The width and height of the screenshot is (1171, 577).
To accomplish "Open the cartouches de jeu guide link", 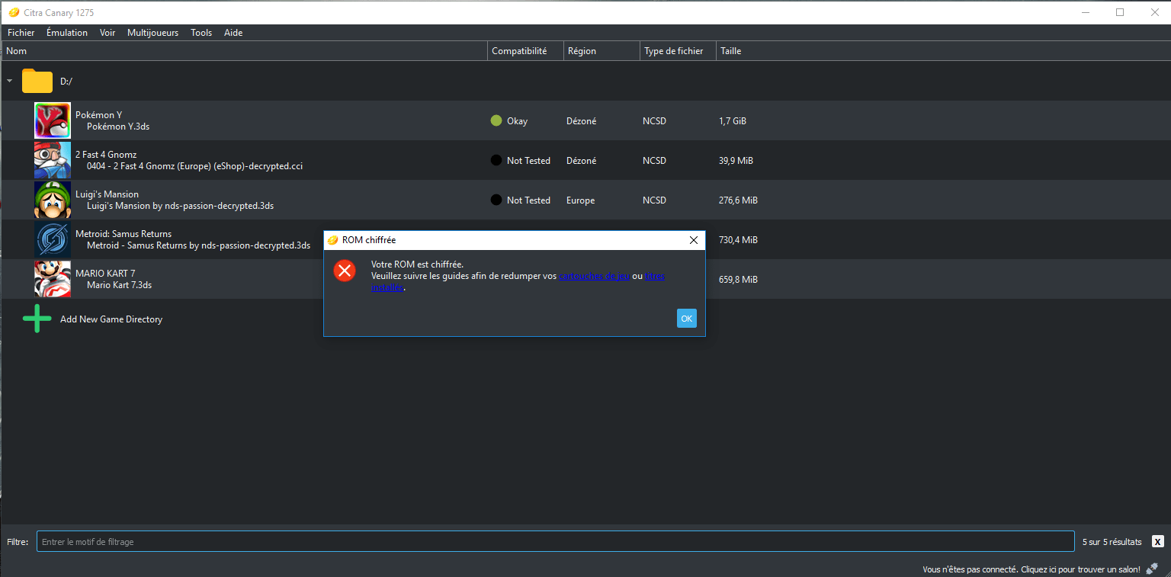I will pyautogui.click(x=595, y=276).
